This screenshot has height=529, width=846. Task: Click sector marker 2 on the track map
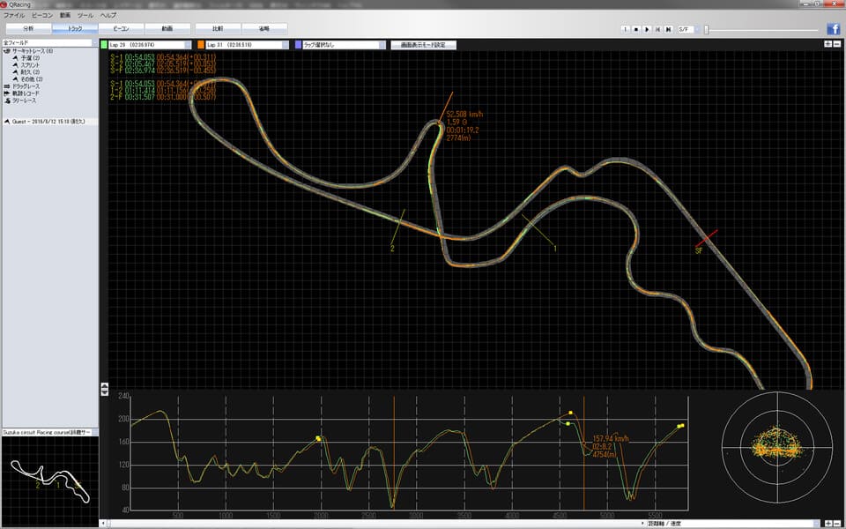(397, 229)
